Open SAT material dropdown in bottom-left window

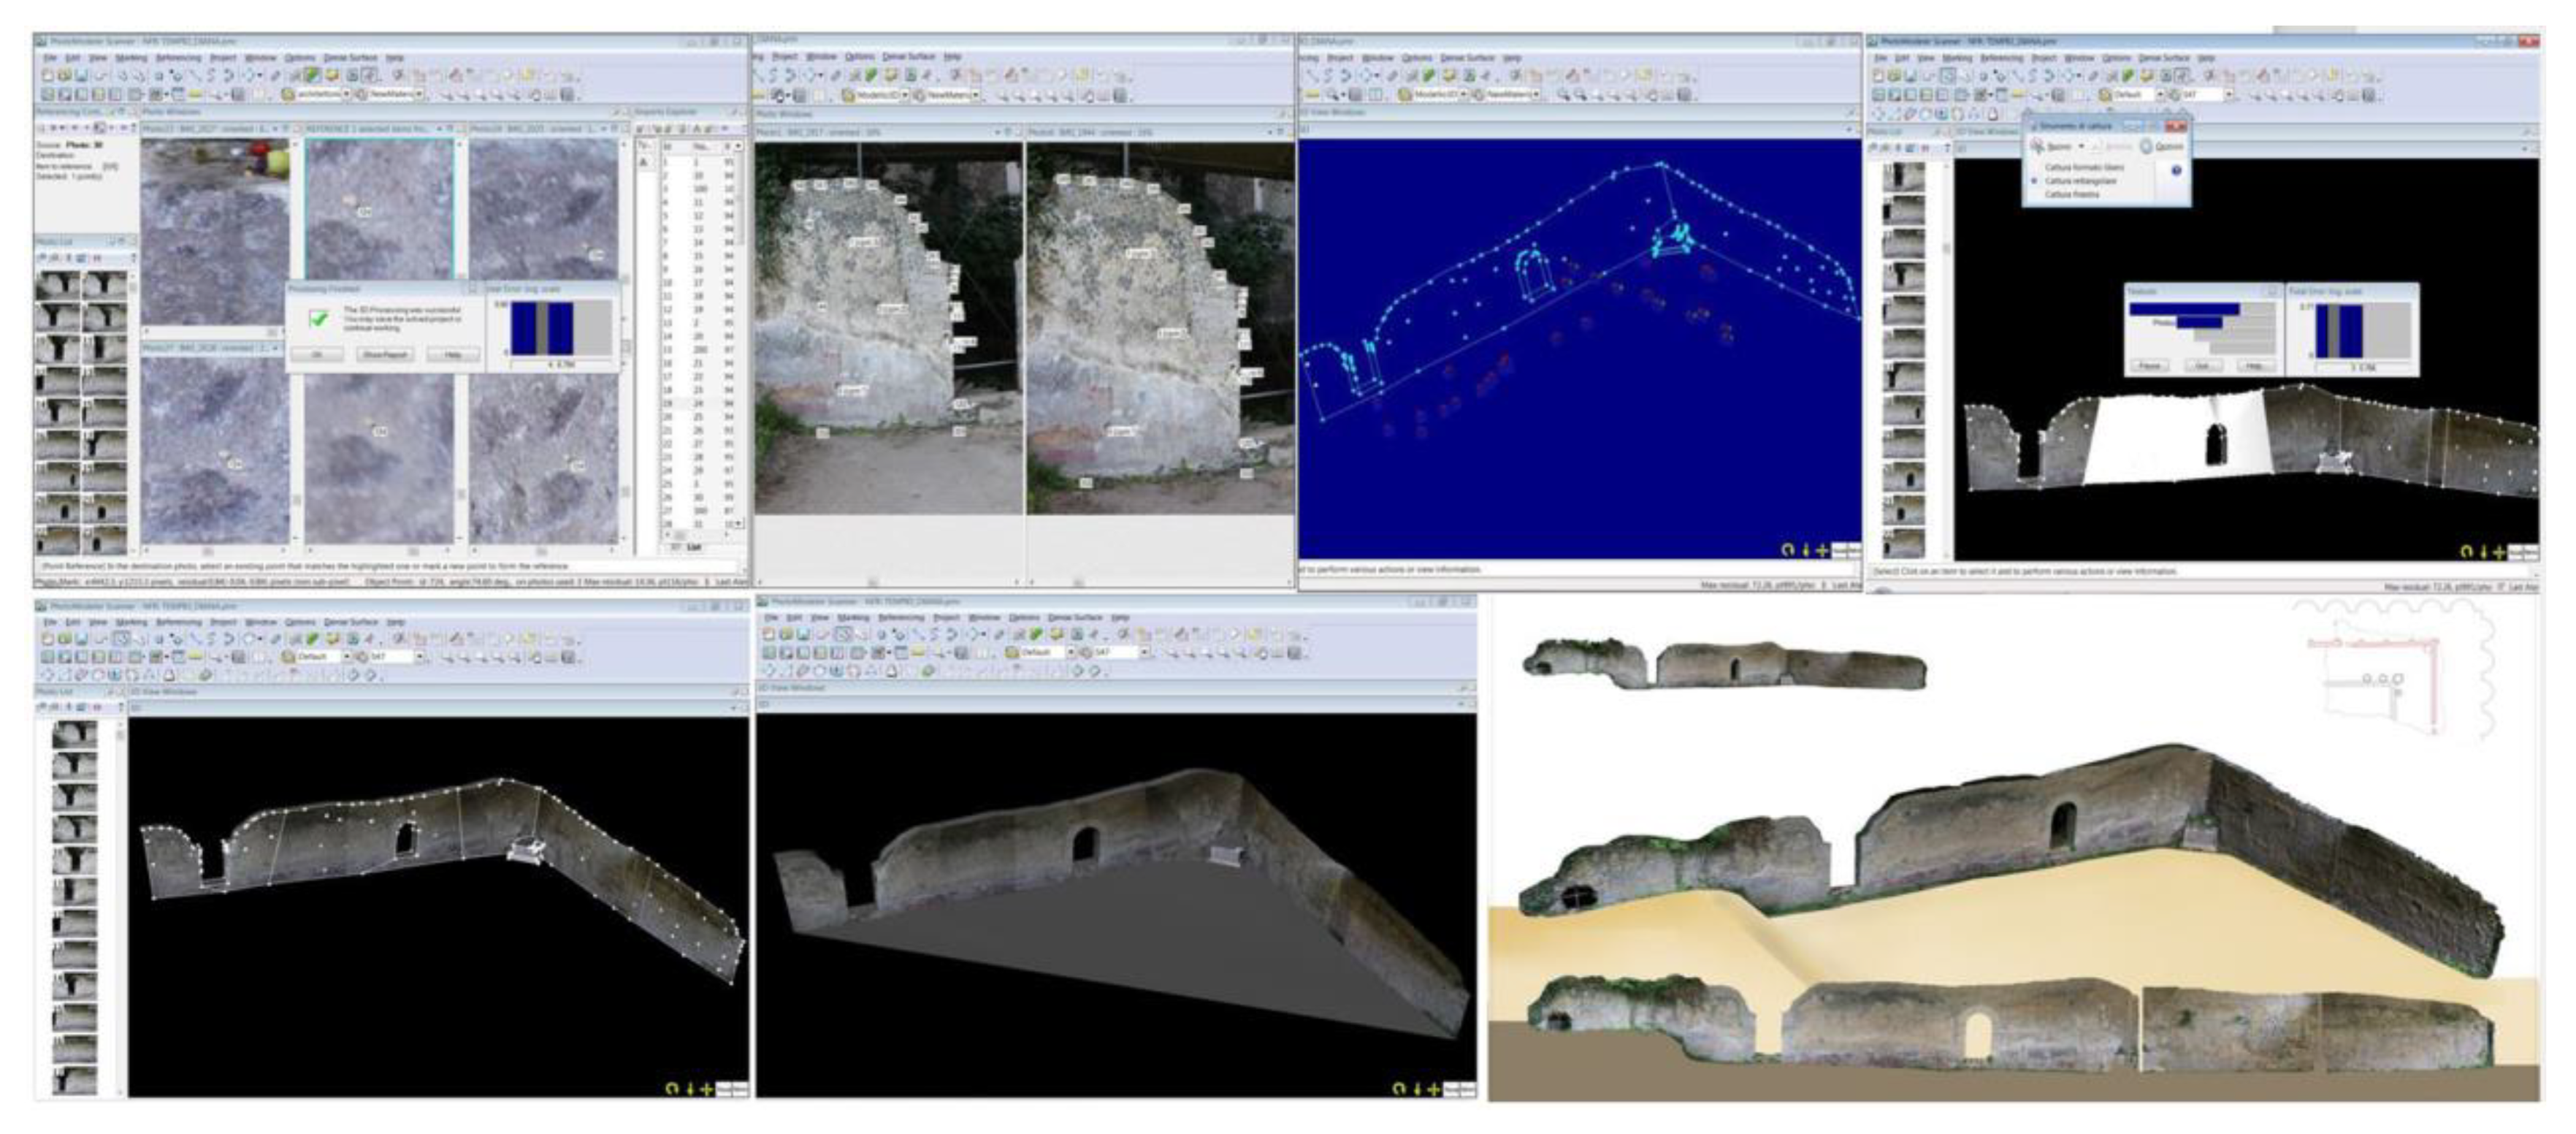point(419,657)
